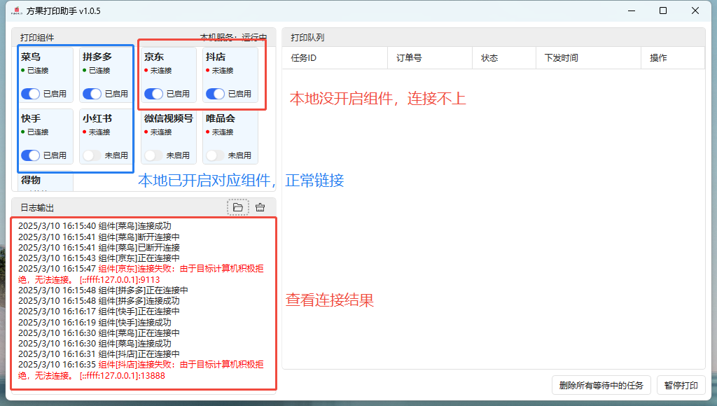Toggle the 快手 component switch
This screenshot has width=717, height=406.
(31, 155)
